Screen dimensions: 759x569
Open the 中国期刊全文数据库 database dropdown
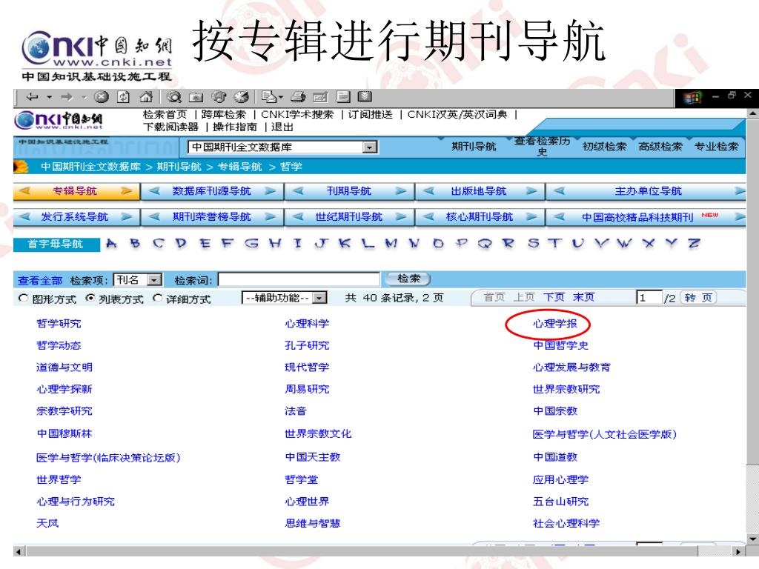click(x=370, y=147)
